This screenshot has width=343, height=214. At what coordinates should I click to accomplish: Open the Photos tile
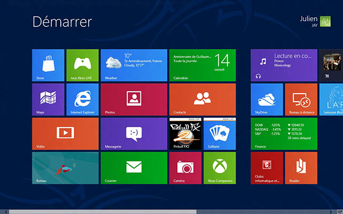[134, 100]
